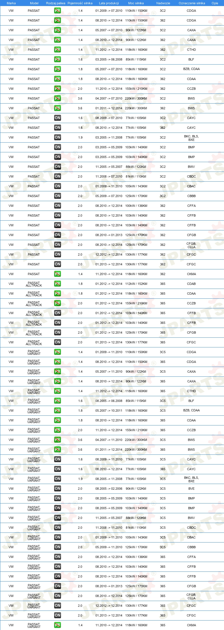Click the ON fuel icon in the 3C2 BWV row
This screenshot has height=630, width=224.
click(x=58, y=167)
